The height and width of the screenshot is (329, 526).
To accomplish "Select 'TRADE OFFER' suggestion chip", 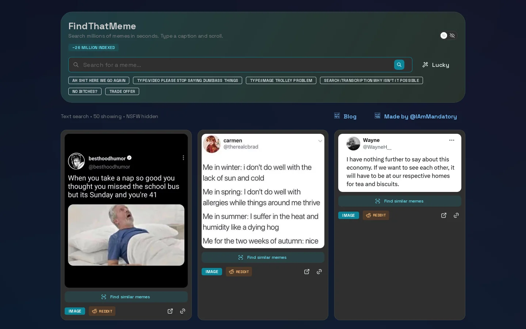I will (x=122, y=91).
